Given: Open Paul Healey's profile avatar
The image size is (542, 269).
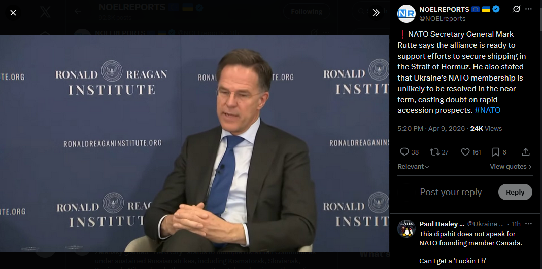Looking at the screenshot, I should click(x=406, y=228).
